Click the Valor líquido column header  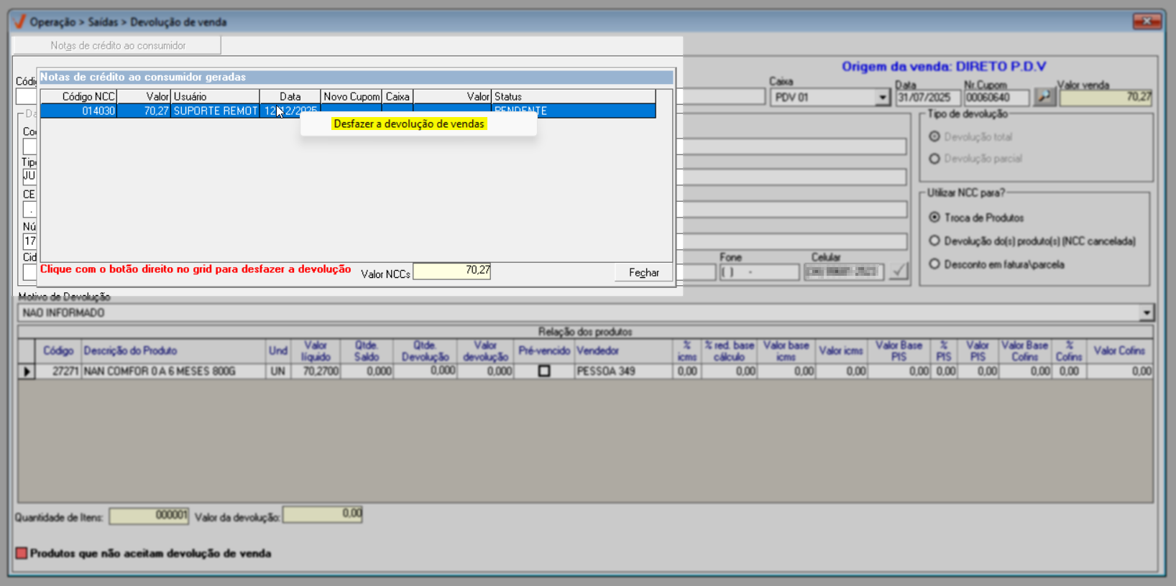(316, 351)
